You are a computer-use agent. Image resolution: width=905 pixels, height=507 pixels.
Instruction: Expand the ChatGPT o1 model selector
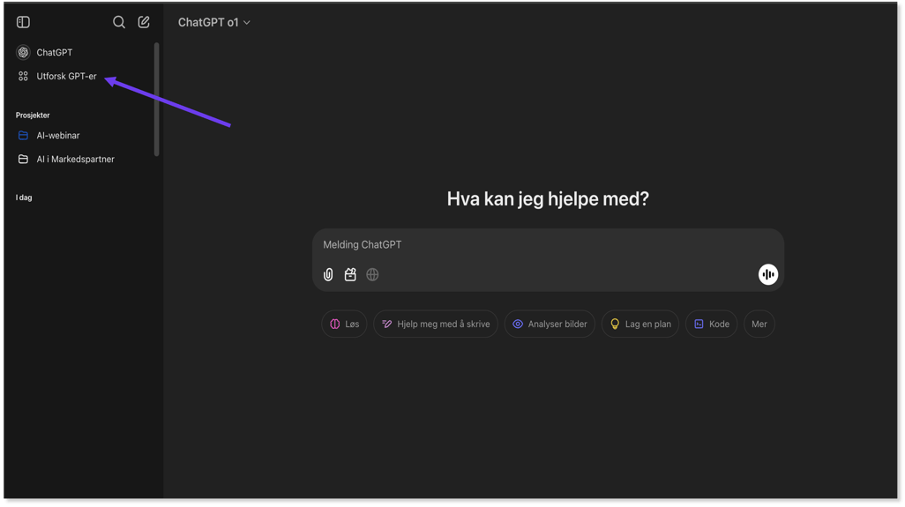tap(213, 23)
